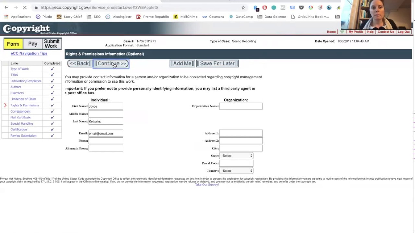Click the Continue button
This screenshot has height=233, width=415.
[111, 63]
